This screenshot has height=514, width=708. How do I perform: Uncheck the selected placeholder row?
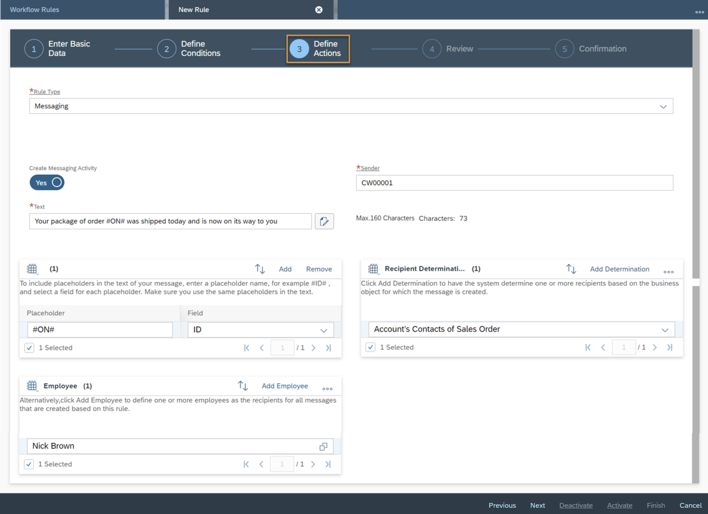coord(29,348)
